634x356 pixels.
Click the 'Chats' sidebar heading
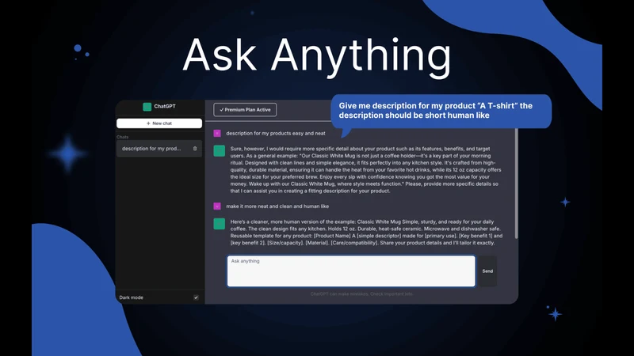click(123, 137)
